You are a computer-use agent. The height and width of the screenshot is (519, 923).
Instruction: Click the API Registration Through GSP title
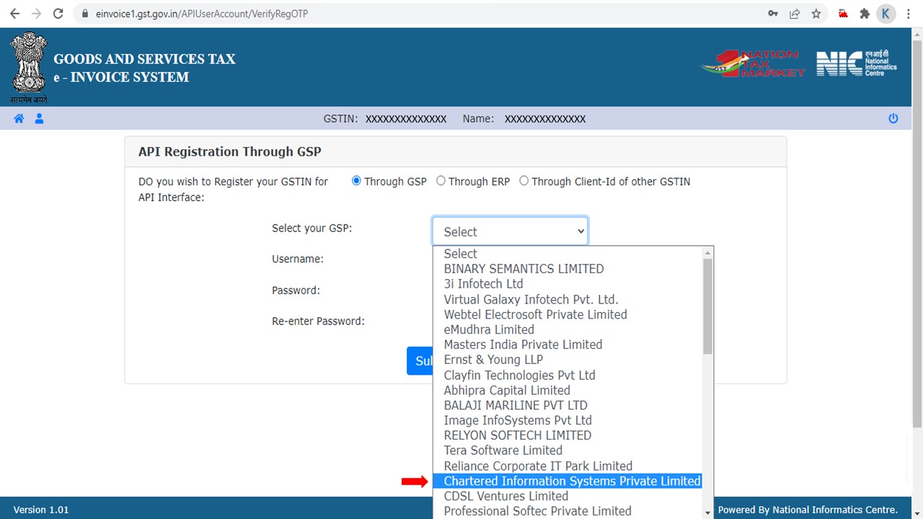[x=230, y=151]
